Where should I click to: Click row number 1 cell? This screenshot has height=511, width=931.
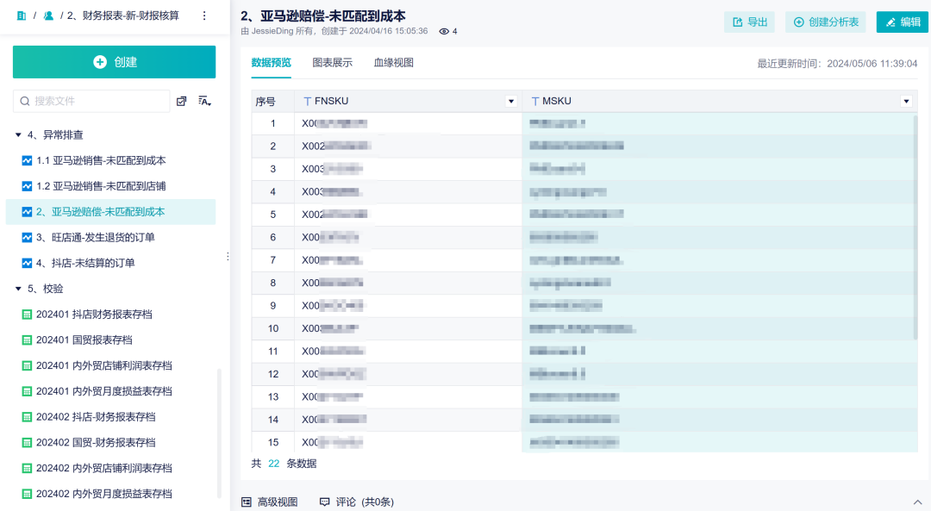[x=273, y=123]
